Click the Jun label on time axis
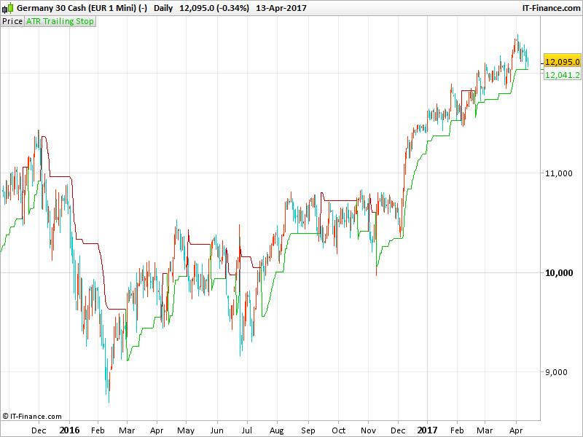Screen dimensions: 583x437 (216, 430)
